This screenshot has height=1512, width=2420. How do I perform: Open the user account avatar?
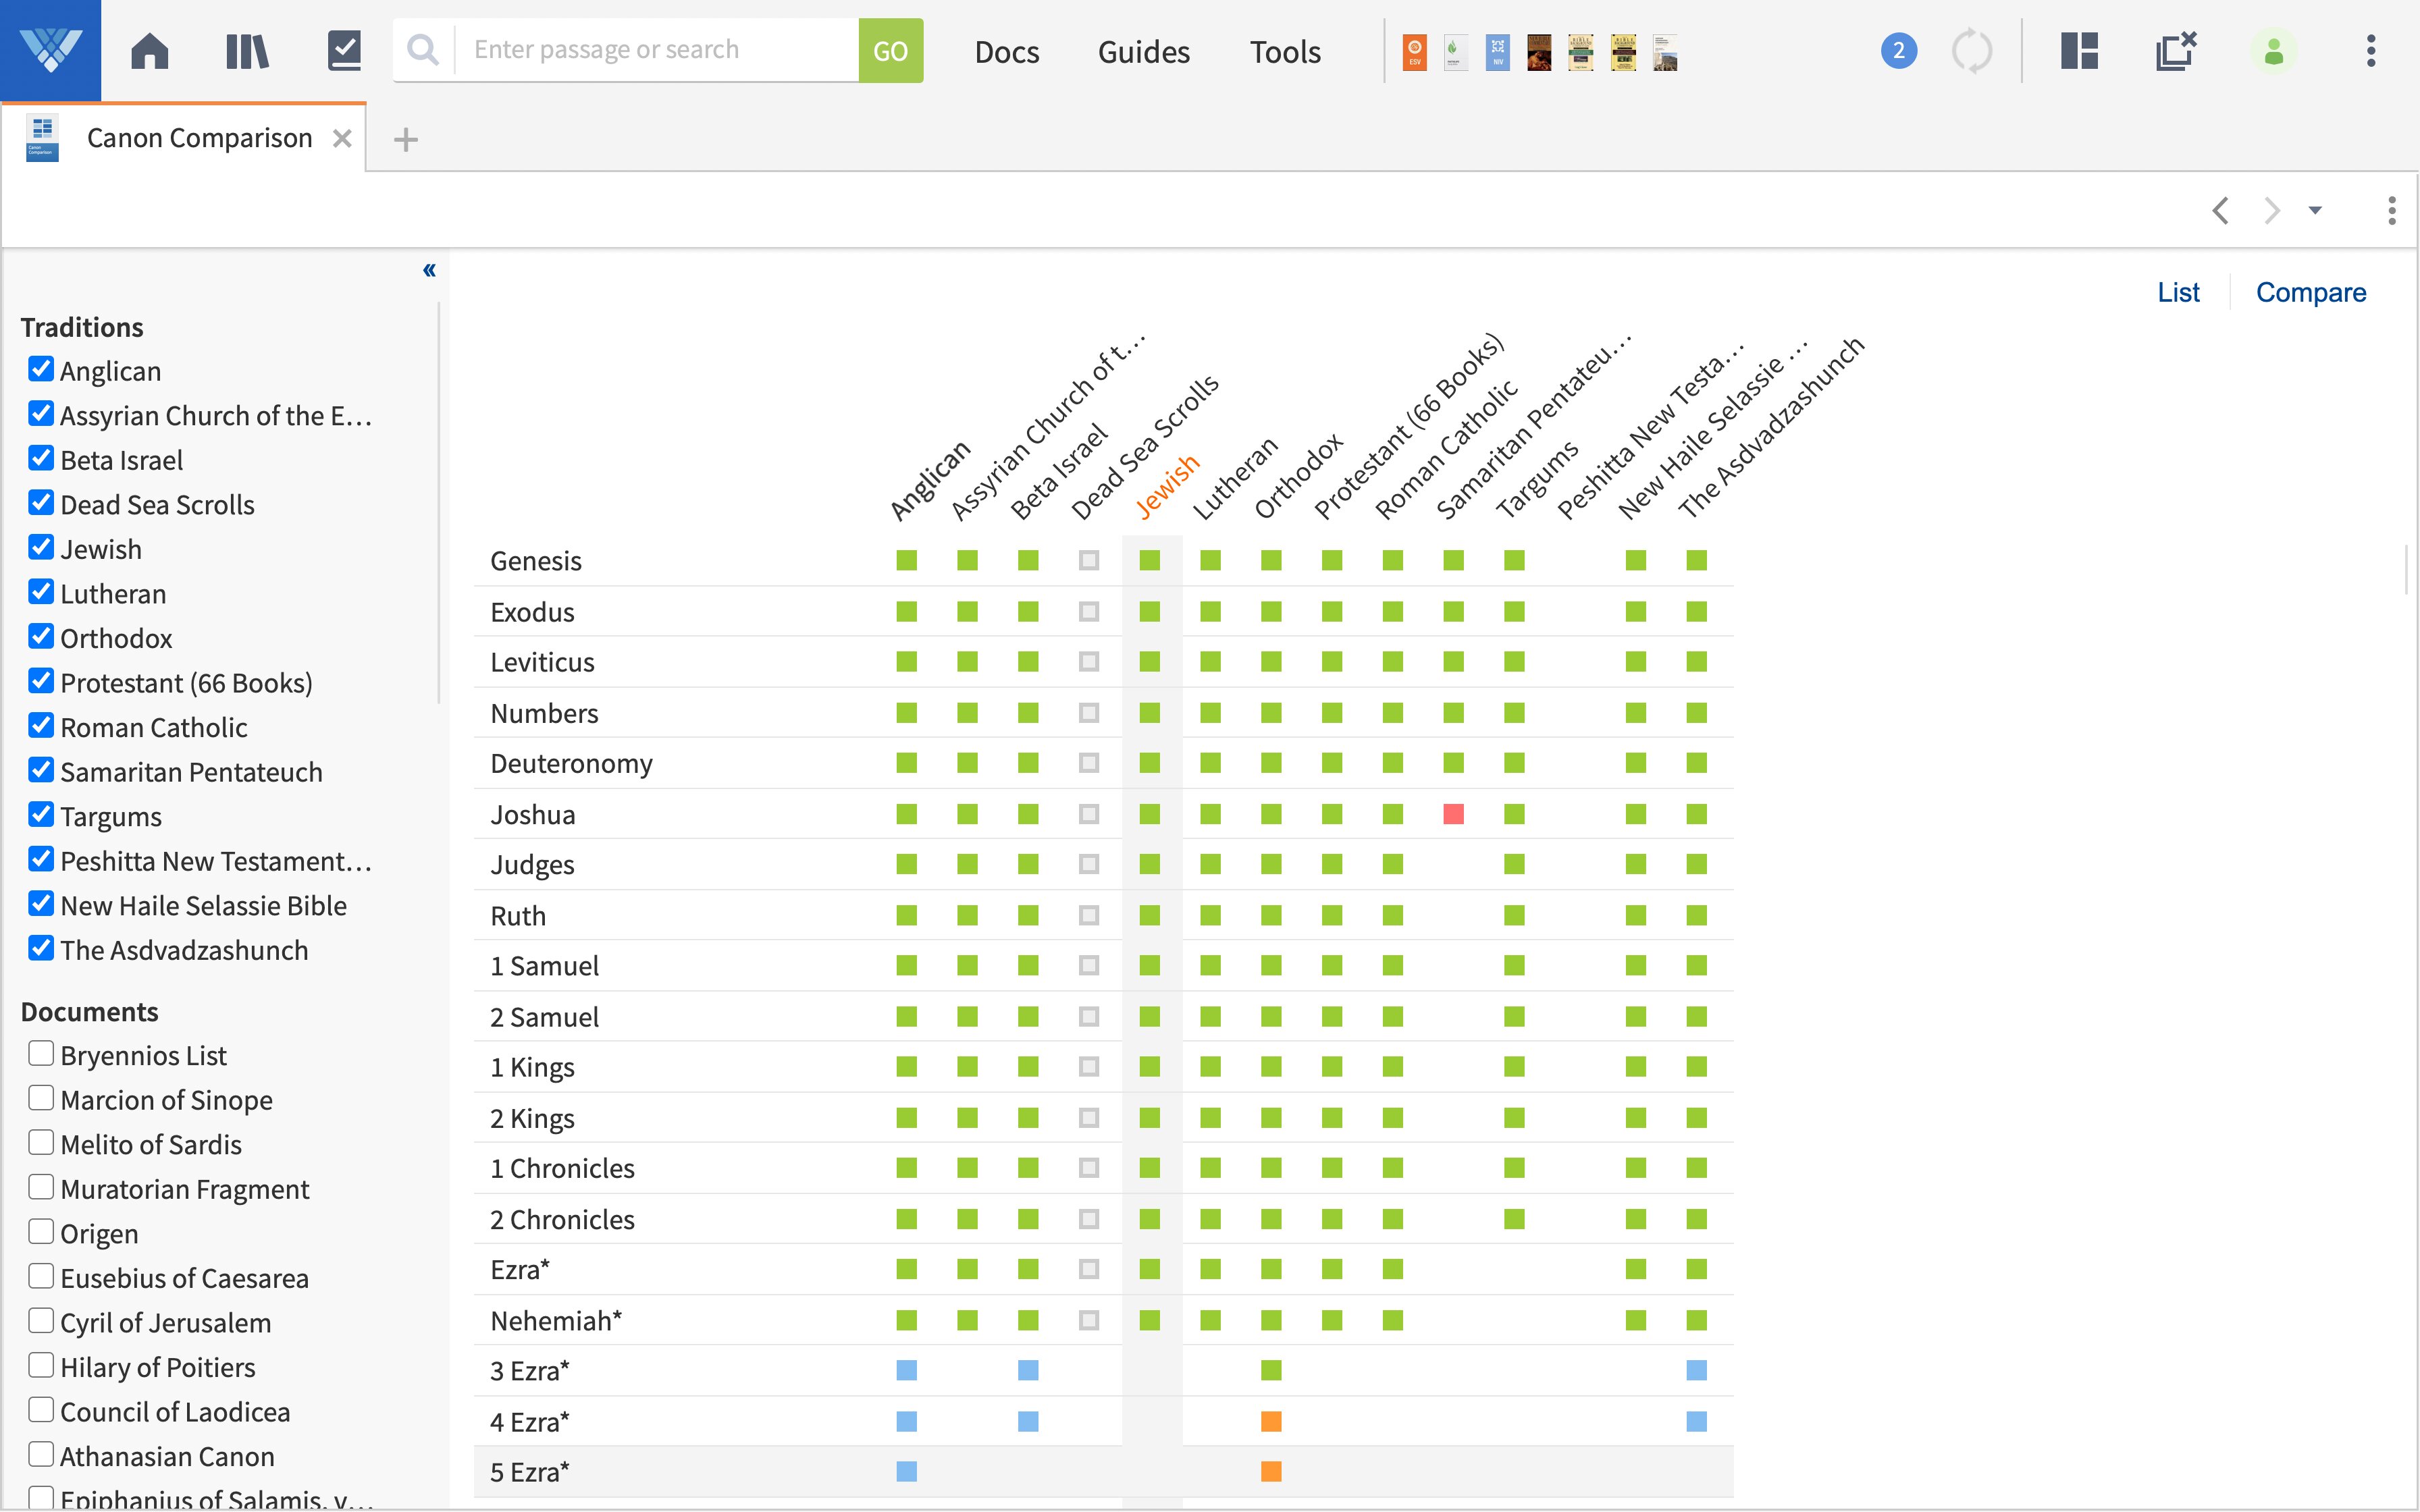[x=2273, y=51]
